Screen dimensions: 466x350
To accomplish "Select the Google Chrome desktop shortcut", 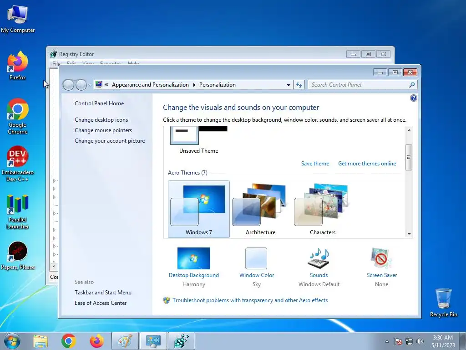I will point(18,116).
